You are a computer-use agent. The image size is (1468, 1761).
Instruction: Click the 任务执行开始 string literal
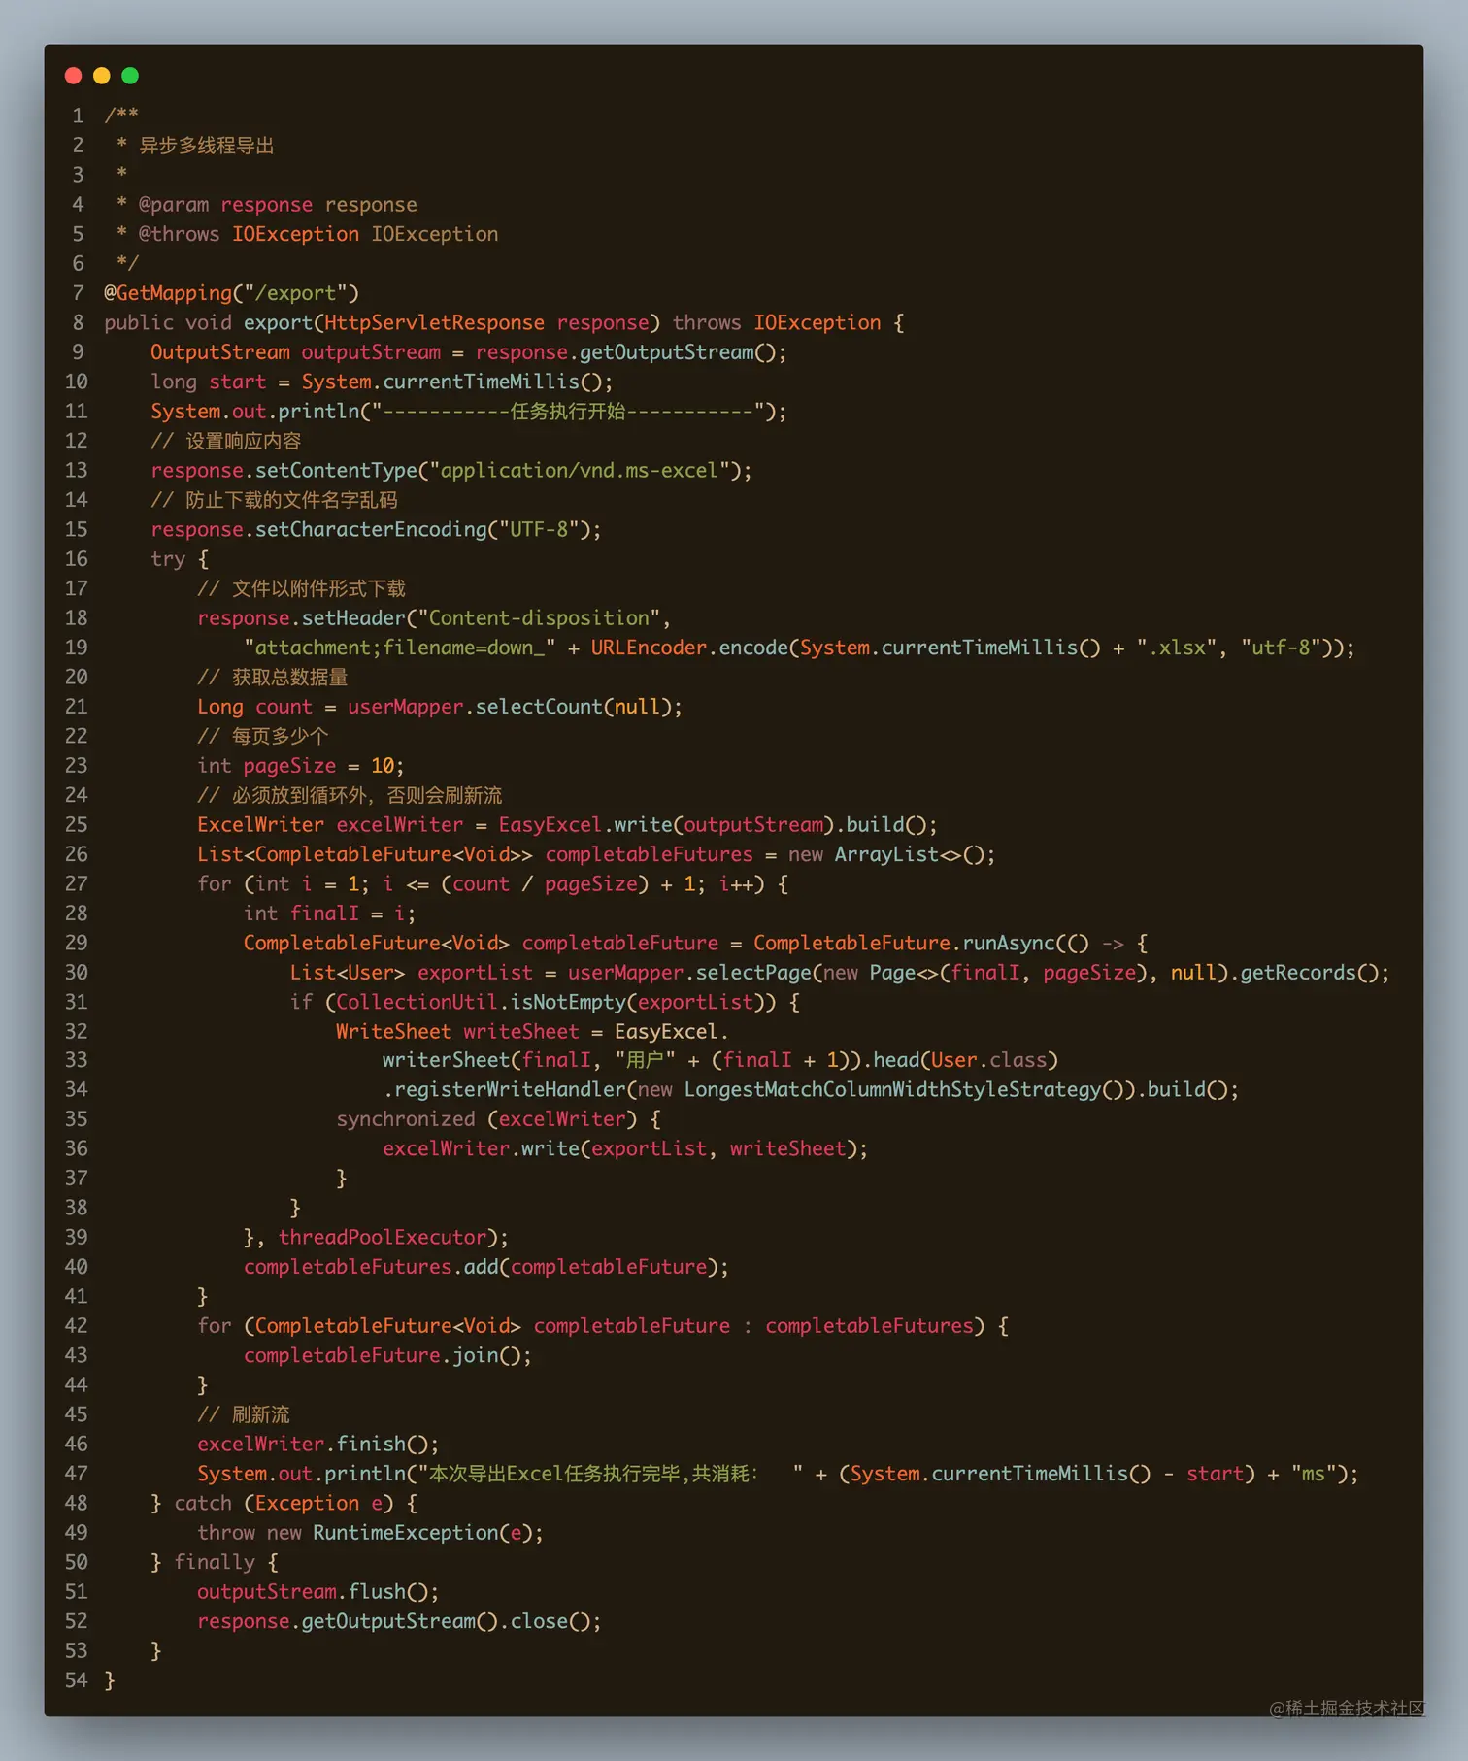tap(569, 412)
